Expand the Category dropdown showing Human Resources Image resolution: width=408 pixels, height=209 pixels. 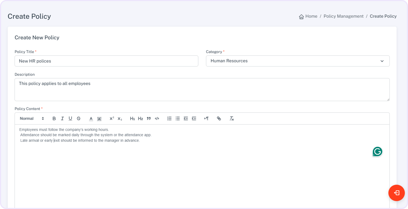click(x=298, y=61)
